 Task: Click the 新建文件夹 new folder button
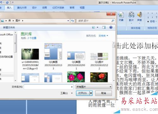[x=9, y=27]
